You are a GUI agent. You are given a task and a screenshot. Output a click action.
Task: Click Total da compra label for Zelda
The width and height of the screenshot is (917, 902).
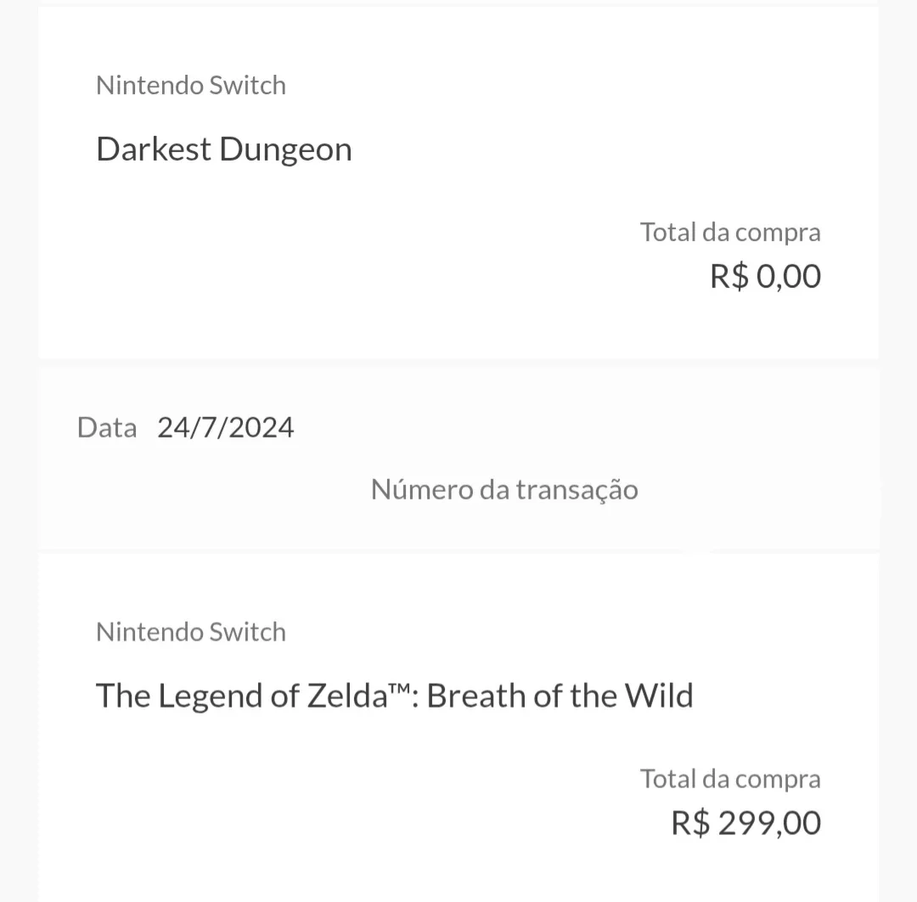[730, 780]
